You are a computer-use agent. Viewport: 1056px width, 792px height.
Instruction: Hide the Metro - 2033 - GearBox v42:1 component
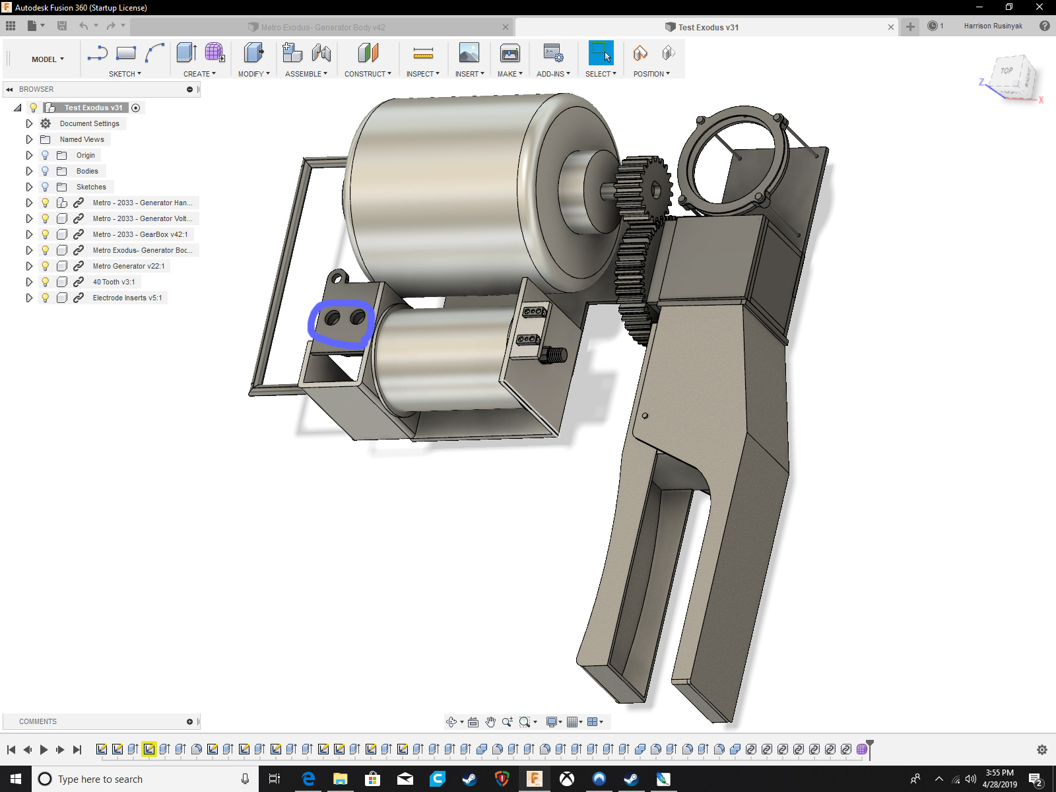[x=45, y=234]
